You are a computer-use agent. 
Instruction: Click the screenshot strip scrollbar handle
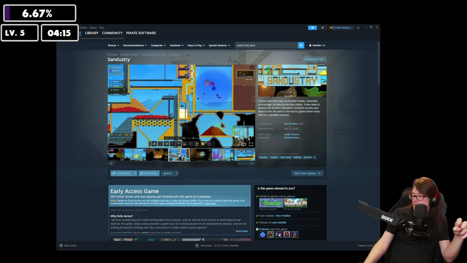tap(242, 164)
